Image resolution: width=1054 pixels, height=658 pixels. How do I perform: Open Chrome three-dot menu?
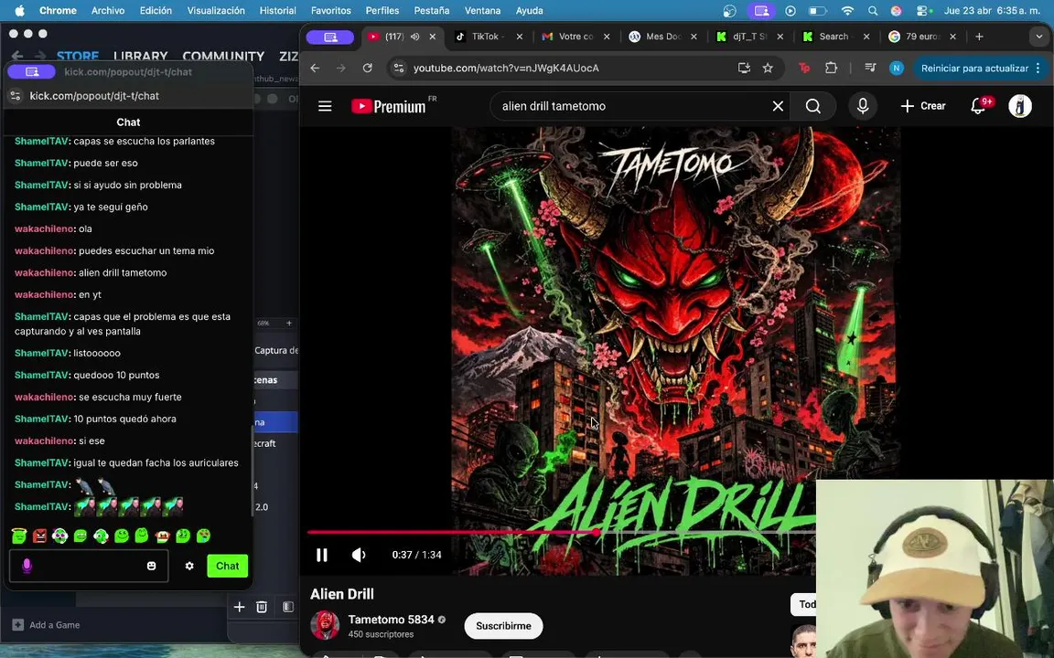tap(1038, 68)
